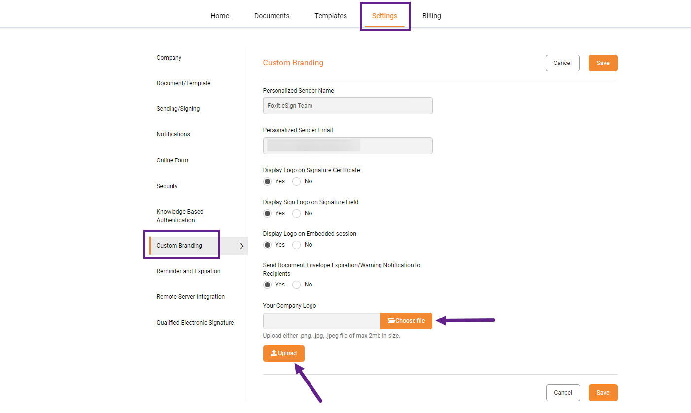Choose Yes for Logo on Embedded session
The width and height of the screenshot is (691, 413).
[267, 245]
